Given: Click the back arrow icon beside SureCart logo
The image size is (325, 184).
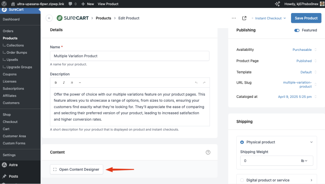Looking at the screenshot, I should [49, 18].
